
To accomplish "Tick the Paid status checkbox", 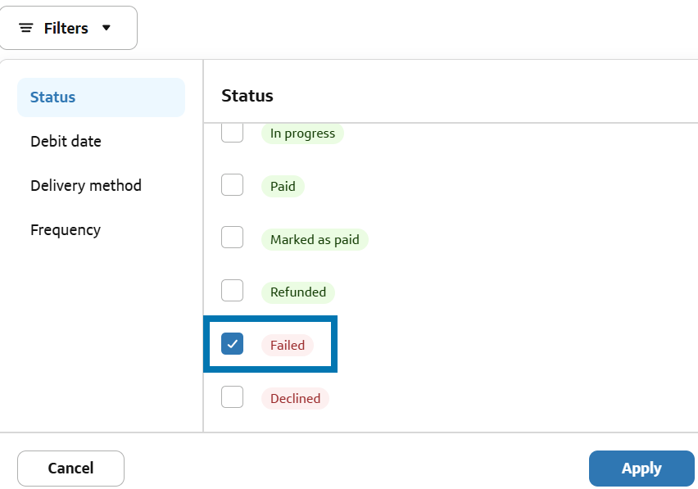I will coord(233,185).
